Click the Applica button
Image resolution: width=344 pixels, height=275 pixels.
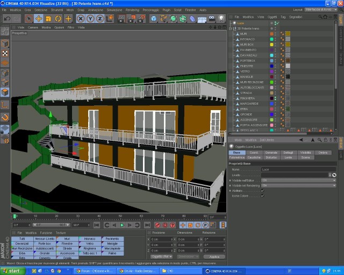[214, 257]
